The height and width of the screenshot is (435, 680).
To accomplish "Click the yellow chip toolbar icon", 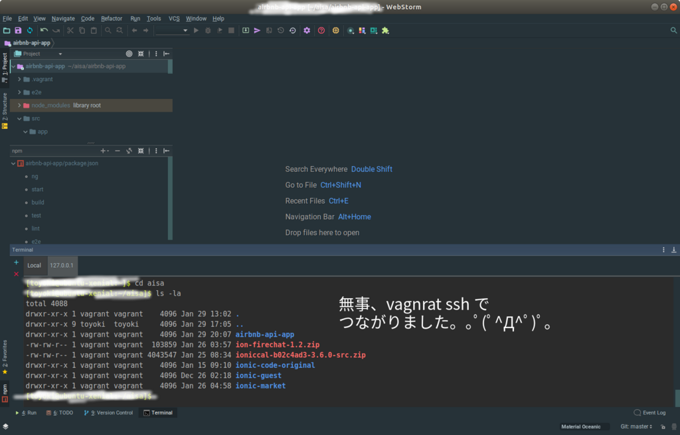I will (335, 31).
